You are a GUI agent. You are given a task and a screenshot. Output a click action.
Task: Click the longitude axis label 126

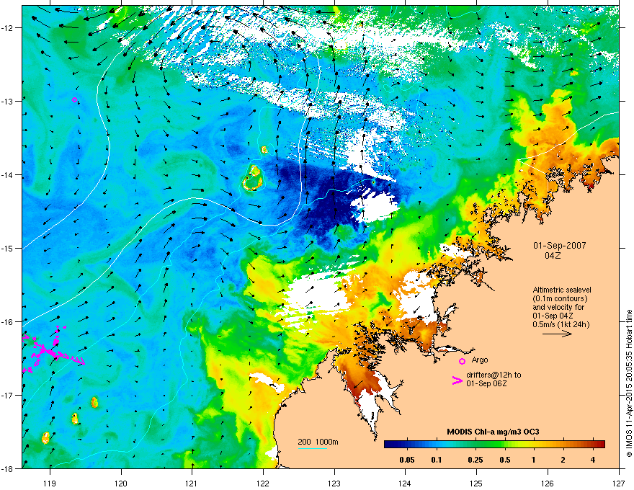pyautogui.click(x=548, y=483)
